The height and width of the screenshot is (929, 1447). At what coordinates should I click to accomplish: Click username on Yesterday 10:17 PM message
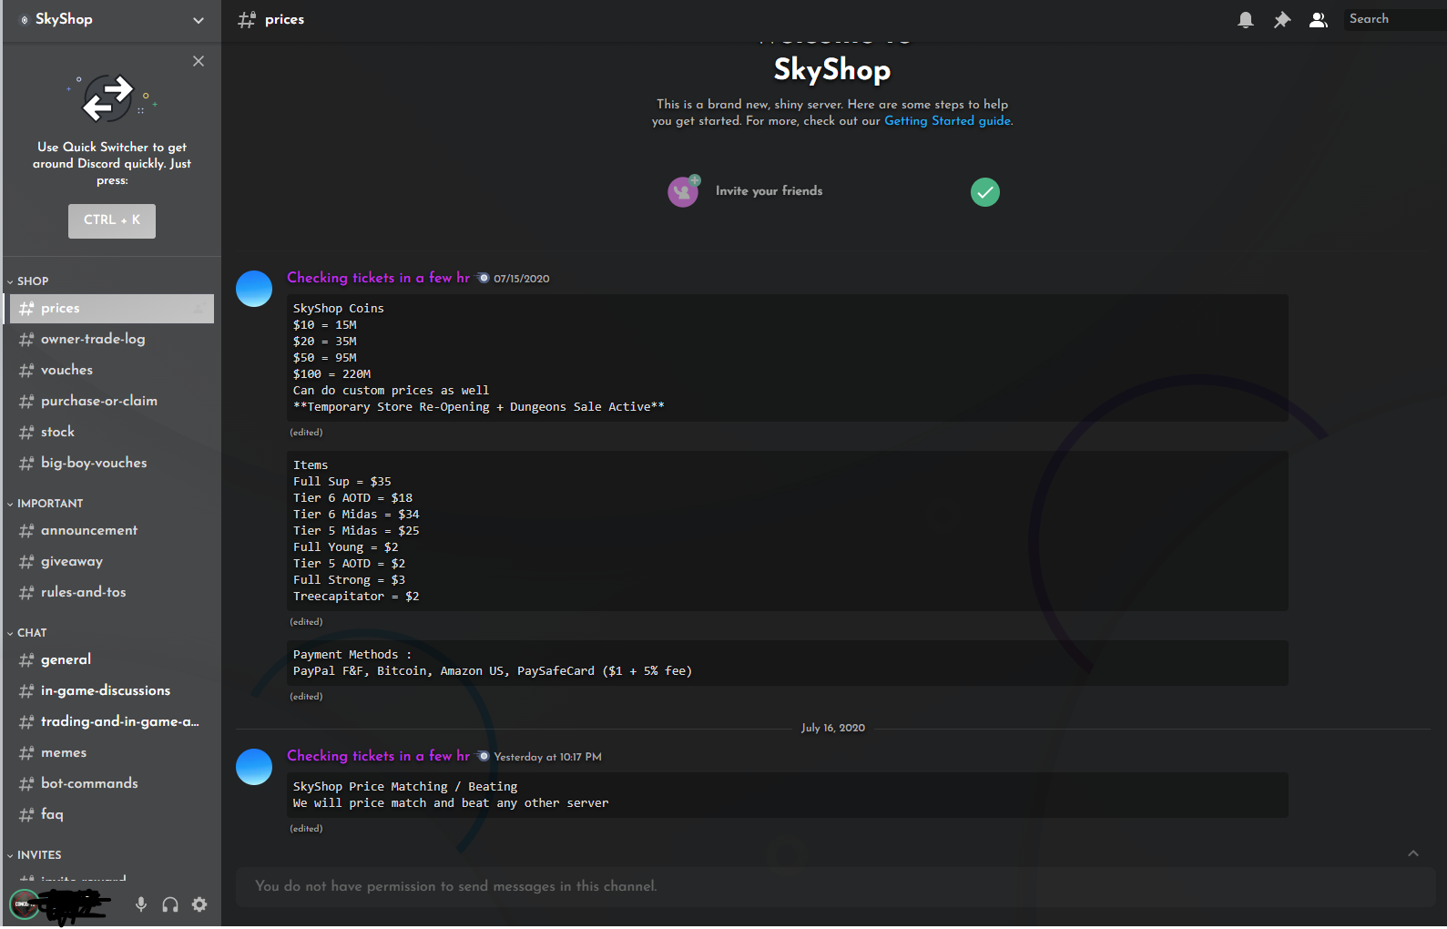point(378,756)
